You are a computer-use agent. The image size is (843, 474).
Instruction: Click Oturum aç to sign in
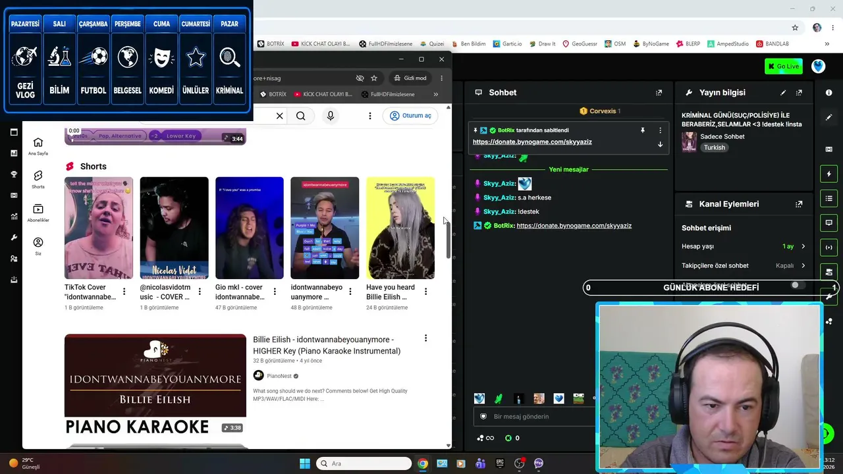tap(410, 116)
